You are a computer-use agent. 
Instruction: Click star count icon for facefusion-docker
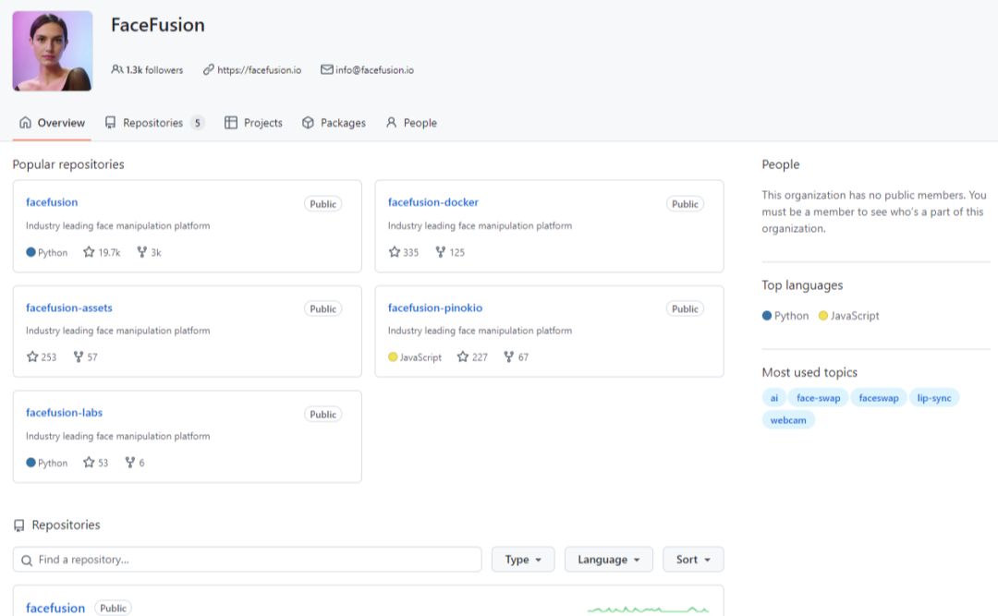[395, 252]
